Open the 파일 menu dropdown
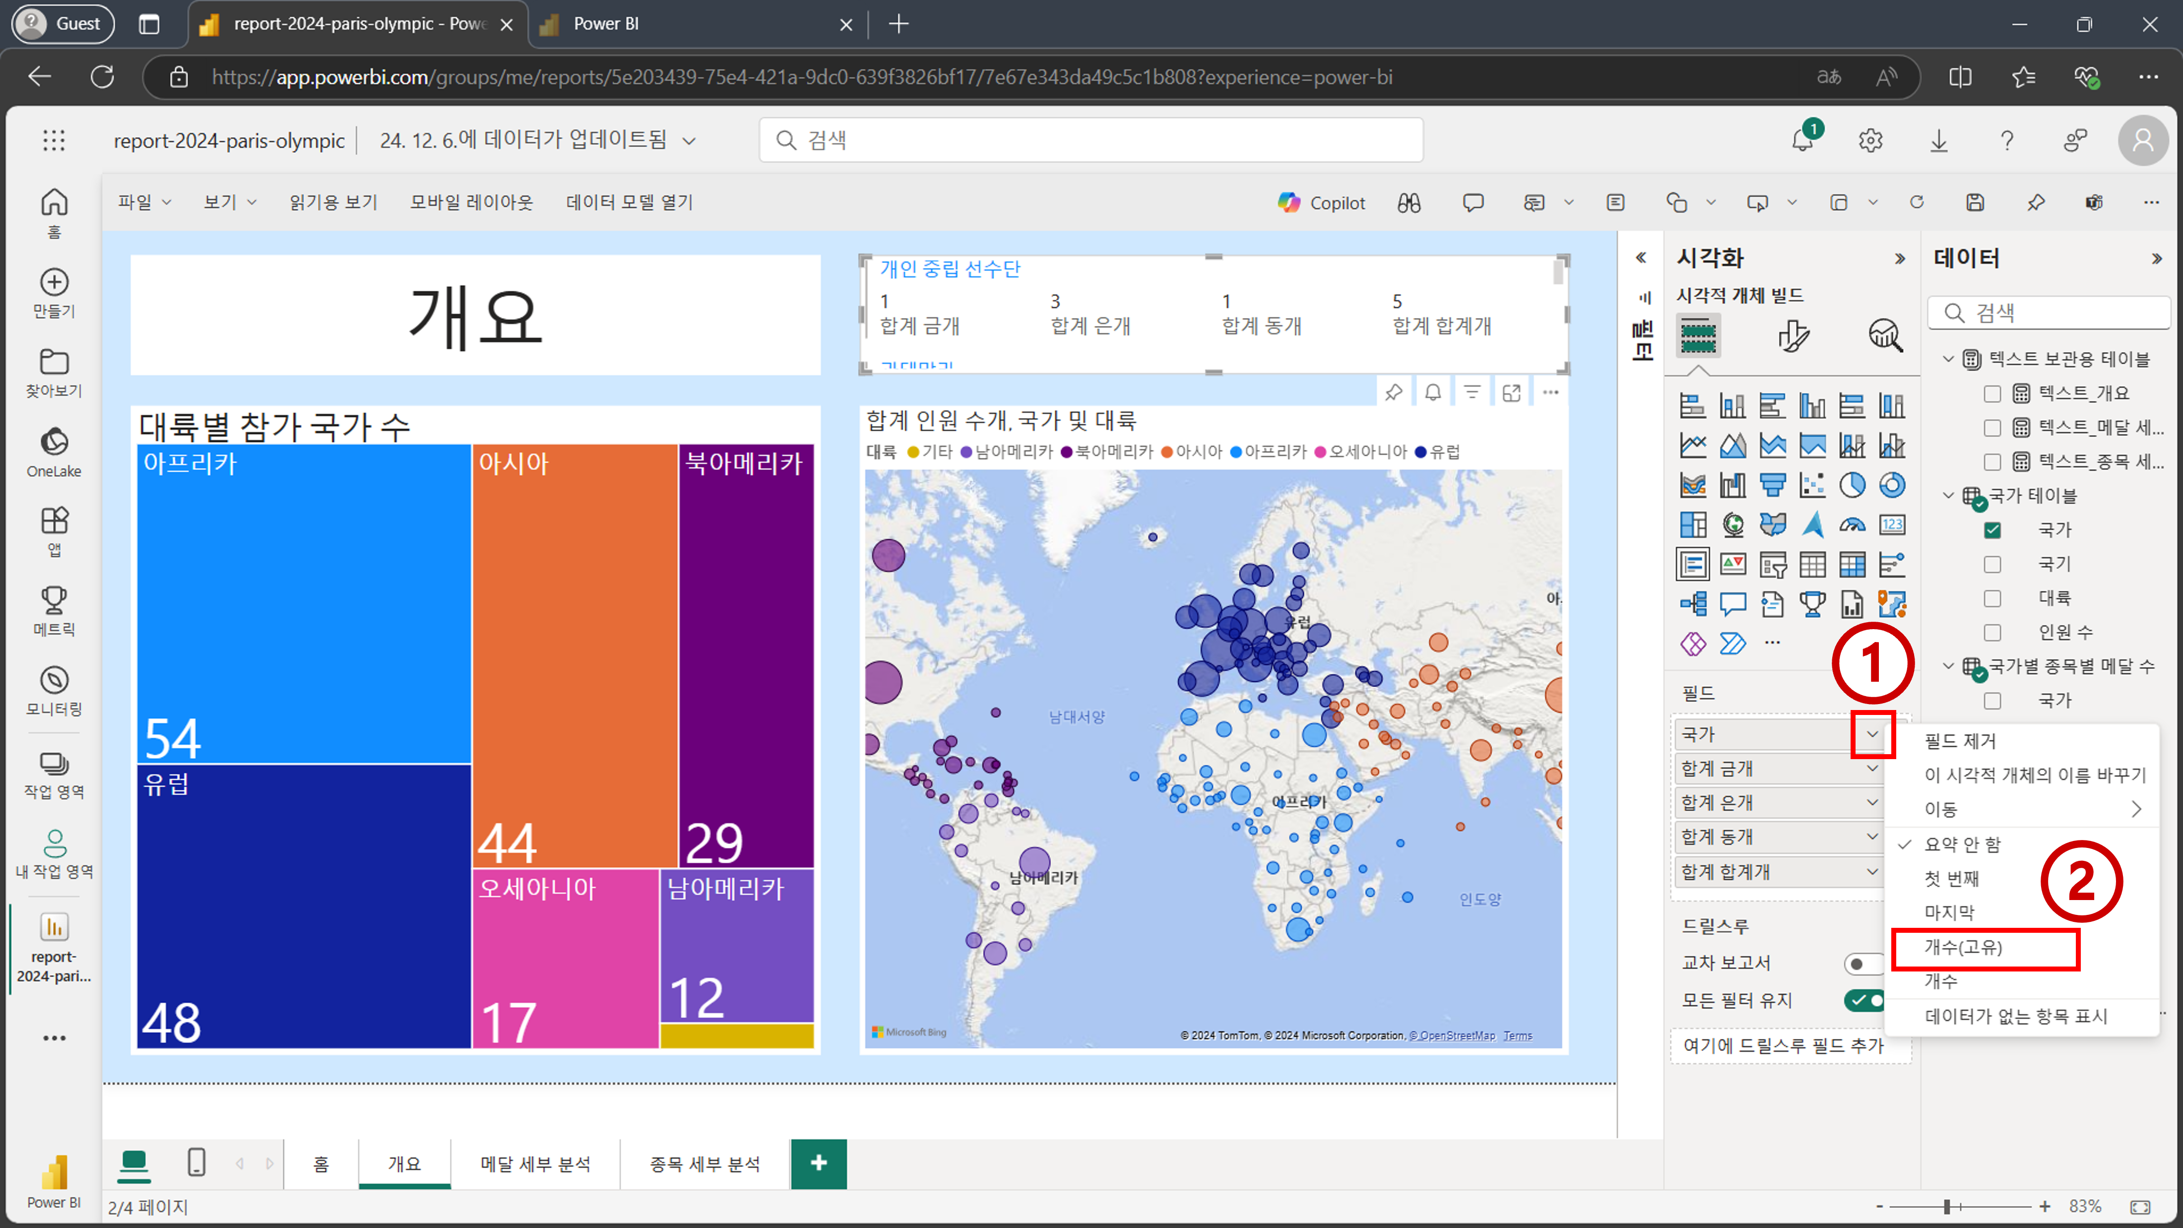The image size is (2183, 1228). 144,202
